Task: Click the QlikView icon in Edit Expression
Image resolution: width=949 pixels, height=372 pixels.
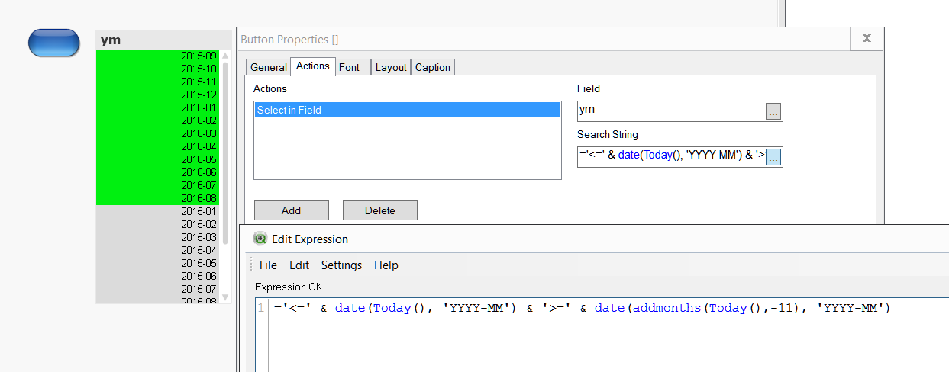Action: click(261, 239)
